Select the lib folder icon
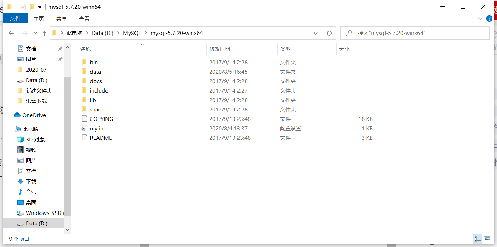This screenshot has height=247, width=497. 84,100
